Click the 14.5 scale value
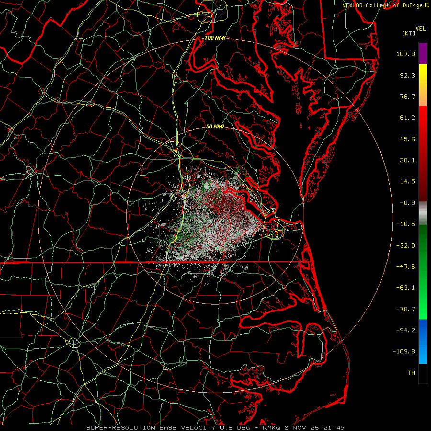The image size is (431, 431). point(408,181)
